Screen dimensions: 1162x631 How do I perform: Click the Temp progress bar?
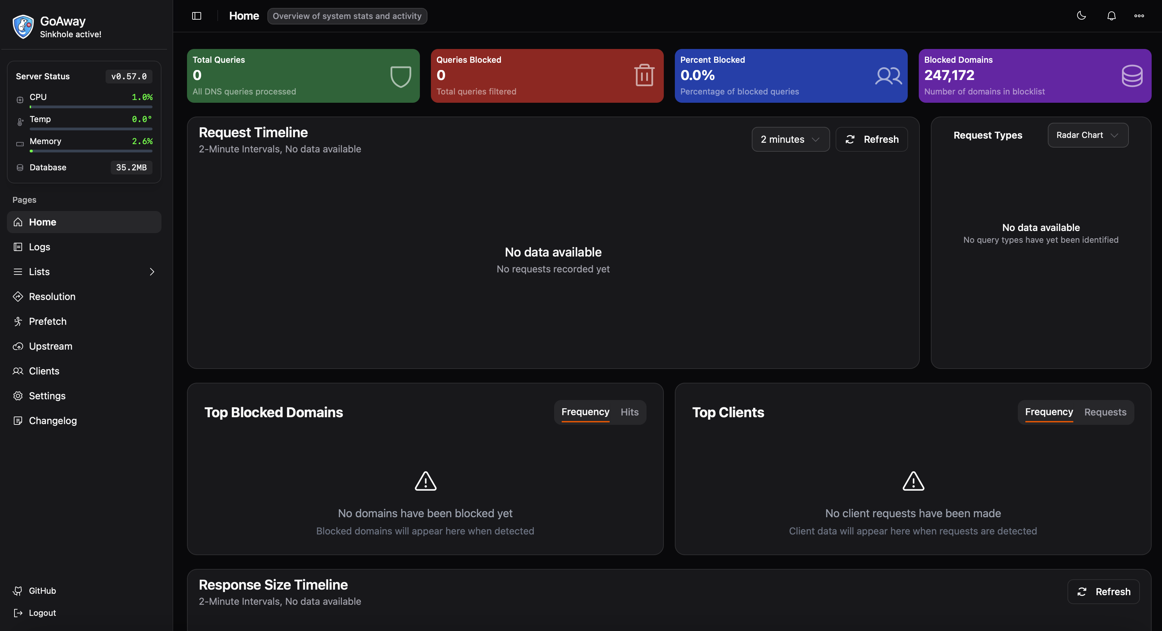[91, 129]
